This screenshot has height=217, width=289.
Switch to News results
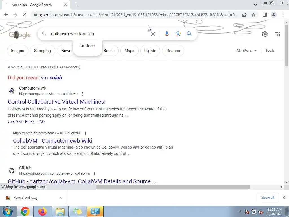[x=66, y=51]
